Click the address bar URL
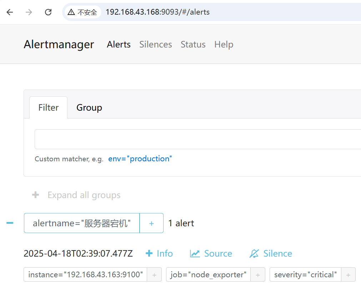Viewport: 361px width, 288px height. tap(158, 12)
